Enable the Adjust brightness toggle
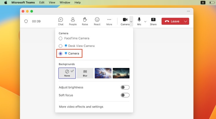The height and width of the screenshot is (119, 216). pyautogui.click(x=125, y=87)
